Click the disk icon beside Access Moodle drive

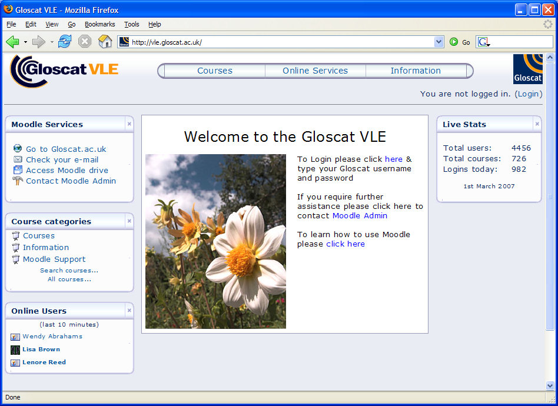point(18,169)
